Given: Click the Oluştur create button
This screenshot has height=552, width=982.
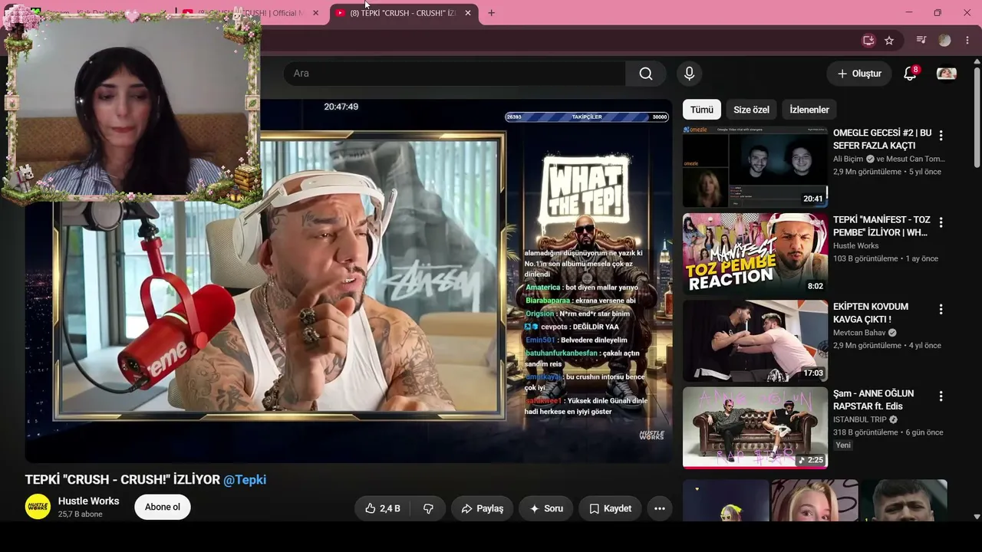Looking at the screenshot, I should (x=859, y=74).
